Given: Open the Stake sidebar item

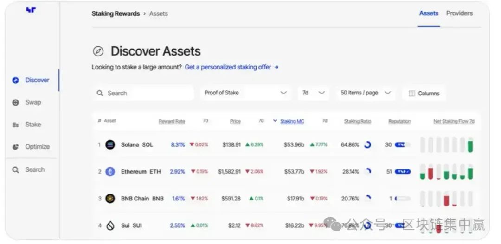Looking at the screenshot, I should (26, 125).
